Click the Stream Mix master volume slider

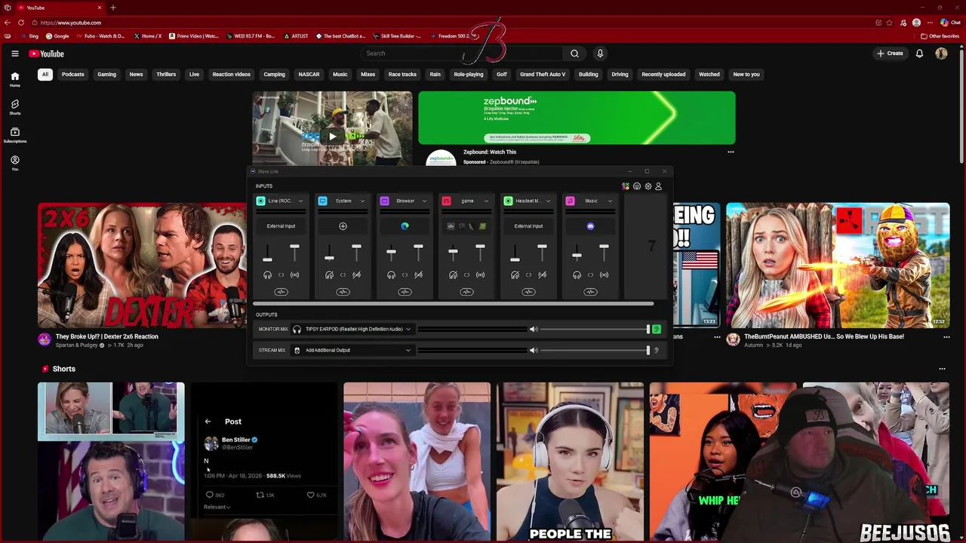595,350
